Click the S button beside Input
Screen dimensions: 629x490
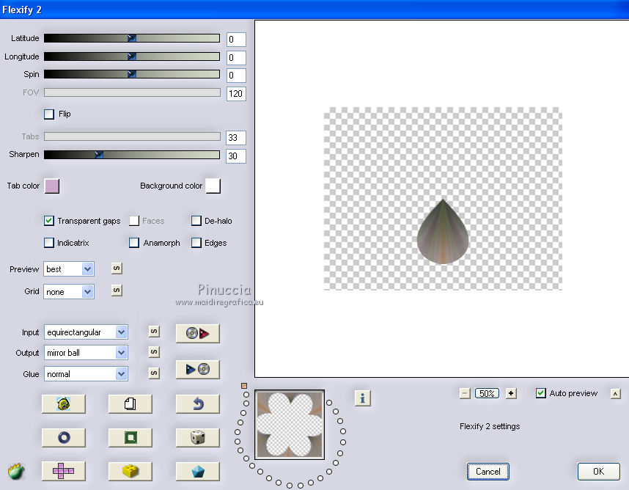coord(154,331)
